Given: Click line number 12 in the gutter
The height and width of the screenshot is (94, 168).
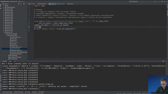Looking at the screenshot, I should point(29,27).
